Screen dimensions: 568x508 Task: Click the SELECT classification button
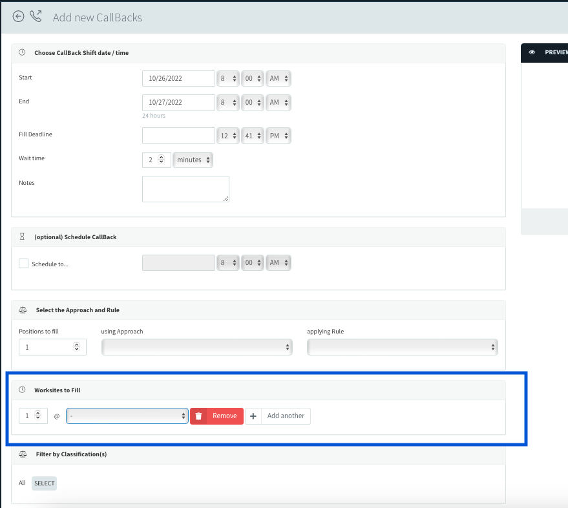tap(44, 483)
